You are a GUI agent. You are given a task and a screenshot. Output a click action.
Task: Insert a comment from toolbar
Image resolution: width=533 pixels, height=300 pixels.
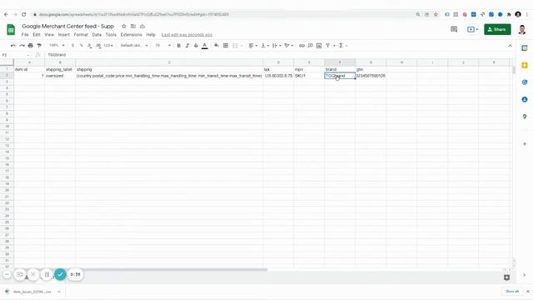[311, 46]
